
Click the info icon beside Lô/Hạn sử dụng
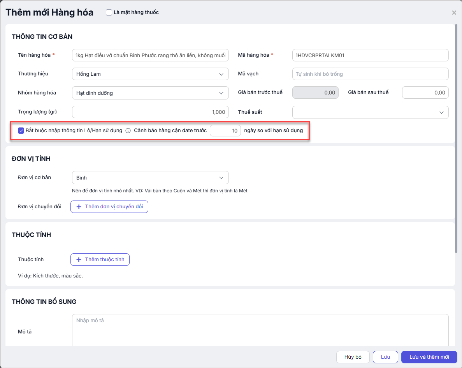[x=128, y=131]
